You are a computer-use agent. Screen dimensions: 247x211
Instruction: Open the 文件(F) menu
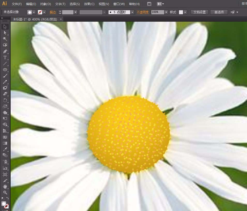[17, 4]
